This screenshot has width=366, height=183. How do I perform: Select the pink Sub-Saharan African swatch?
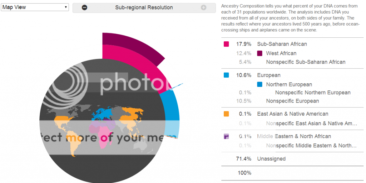click(x=226, y=44)
